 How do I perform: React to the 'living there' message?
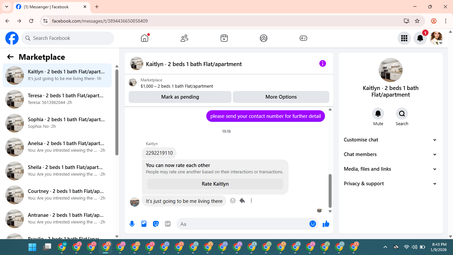coord(233,201)
